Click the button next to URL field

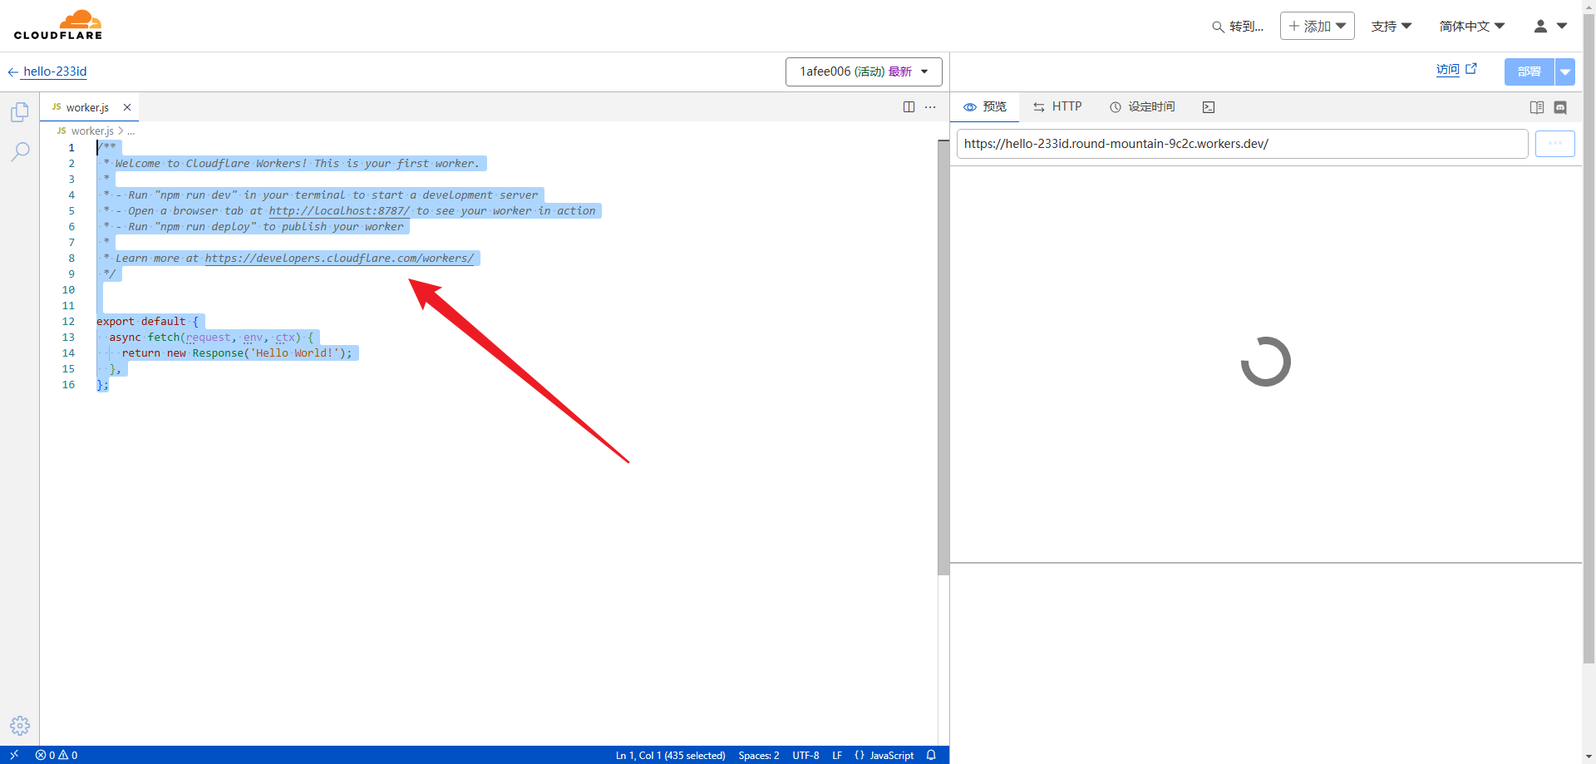point(1555,144)
